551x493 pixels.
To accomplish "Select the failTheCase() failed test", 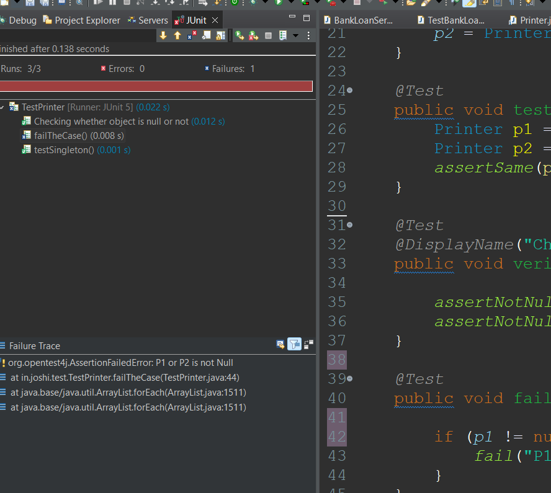I will tap(73, 136).
